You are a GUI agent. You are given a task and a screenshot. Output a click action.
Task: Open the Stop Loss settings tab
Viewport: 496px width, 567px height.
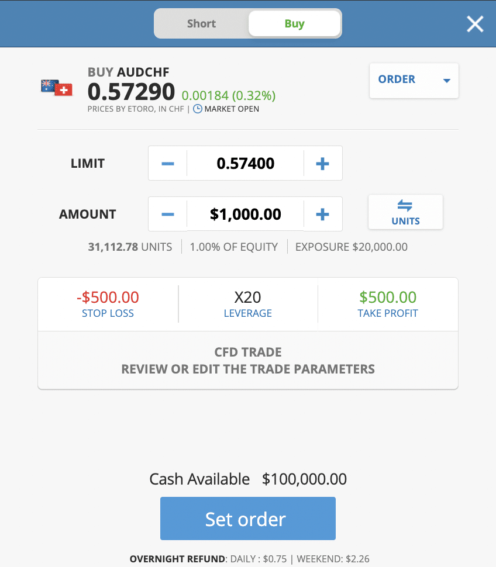click(108, 304)
